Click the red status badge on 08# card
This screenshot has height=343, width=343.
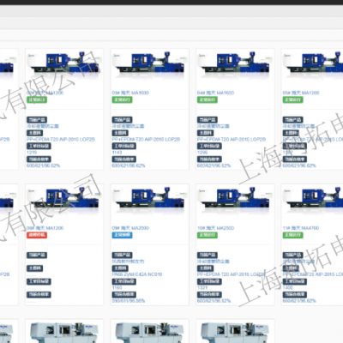click(37, 235)
